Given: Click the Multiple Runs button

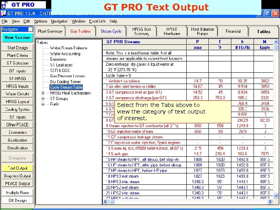Looking at the screenshot, I should coord(17,192).
